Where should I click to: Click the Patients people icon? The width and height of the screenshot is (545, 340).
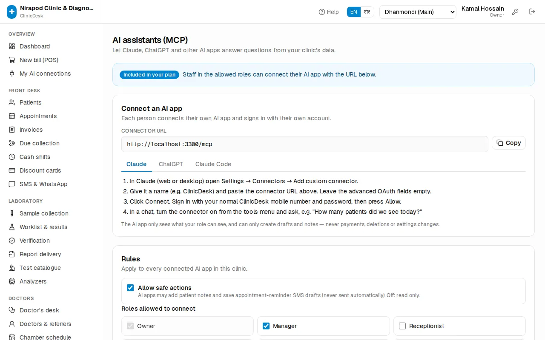click(12, 102)
